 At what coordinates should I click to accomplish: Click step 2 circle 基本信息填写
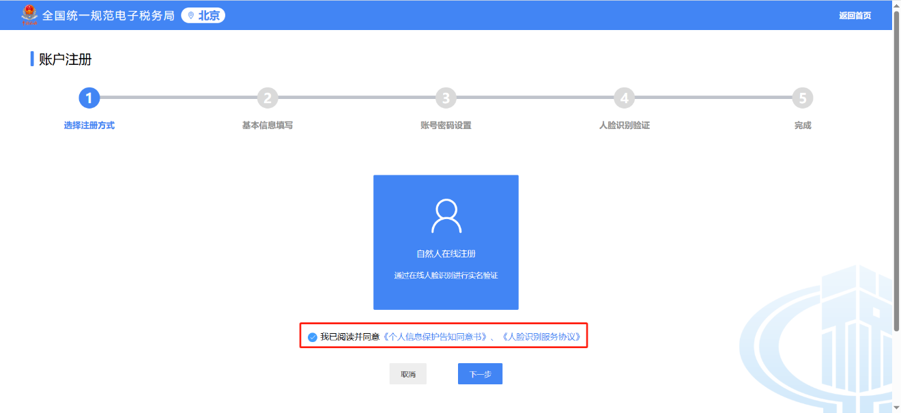click(x=268, y=98)
